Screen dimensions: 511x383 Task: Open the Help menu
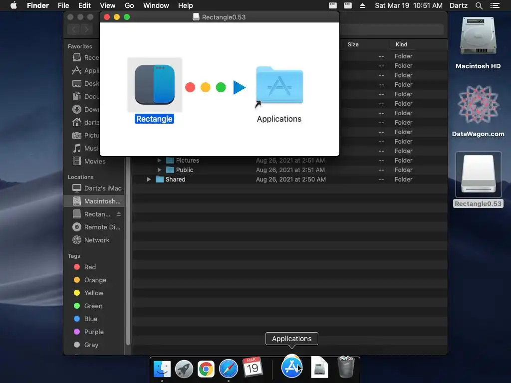(186, 5)
